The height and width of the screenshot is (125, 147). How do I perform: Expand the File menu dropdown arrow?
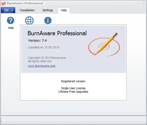click(12, 10)
